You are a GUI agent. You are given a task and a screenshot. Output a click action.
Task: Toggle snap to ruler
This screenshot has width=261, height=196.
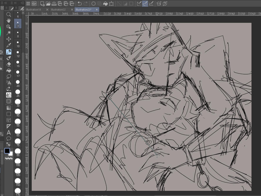139,4
